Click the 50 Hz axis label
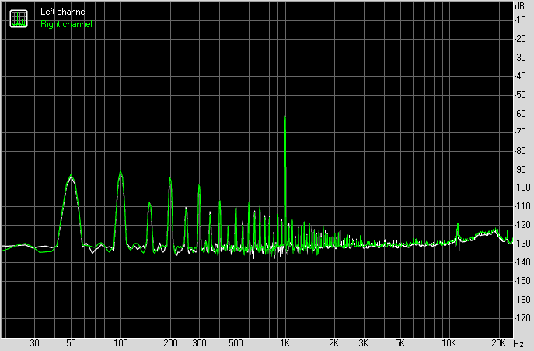The image size is (534, 351). (71, 342)
